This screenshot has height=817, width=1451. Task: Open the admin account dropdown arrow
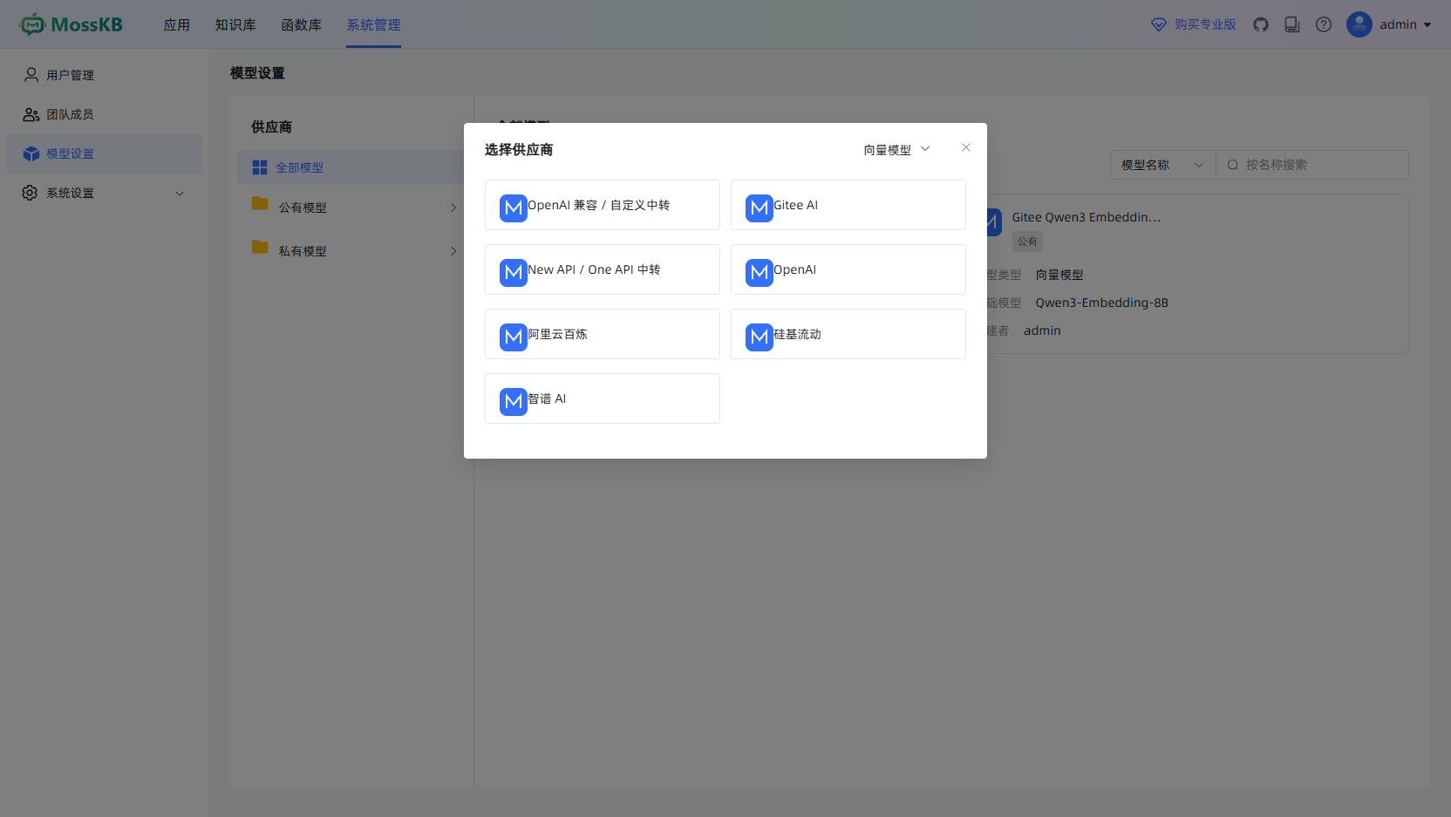click(1427, 25)
